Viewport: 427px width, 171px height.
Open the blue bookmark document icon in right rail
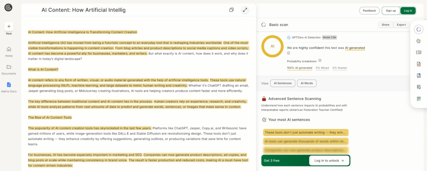[419, 75]
